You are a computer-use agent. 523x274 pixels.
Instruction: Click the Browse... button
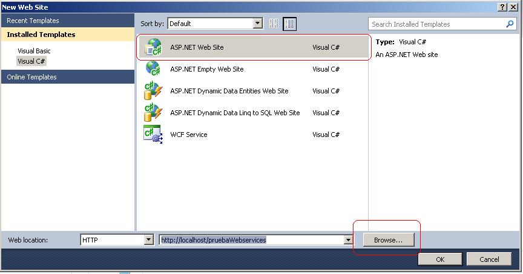388,240
